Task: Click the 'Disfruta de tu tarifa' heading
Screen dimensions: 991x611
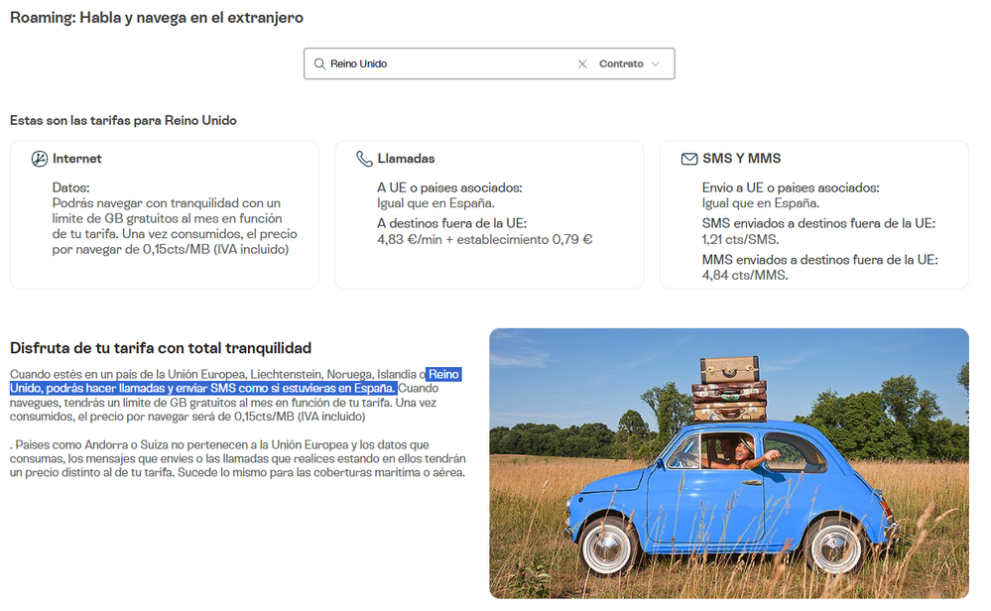Action: pos(161,348)
